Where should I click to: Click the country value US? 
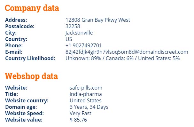[x=69, y=39]
